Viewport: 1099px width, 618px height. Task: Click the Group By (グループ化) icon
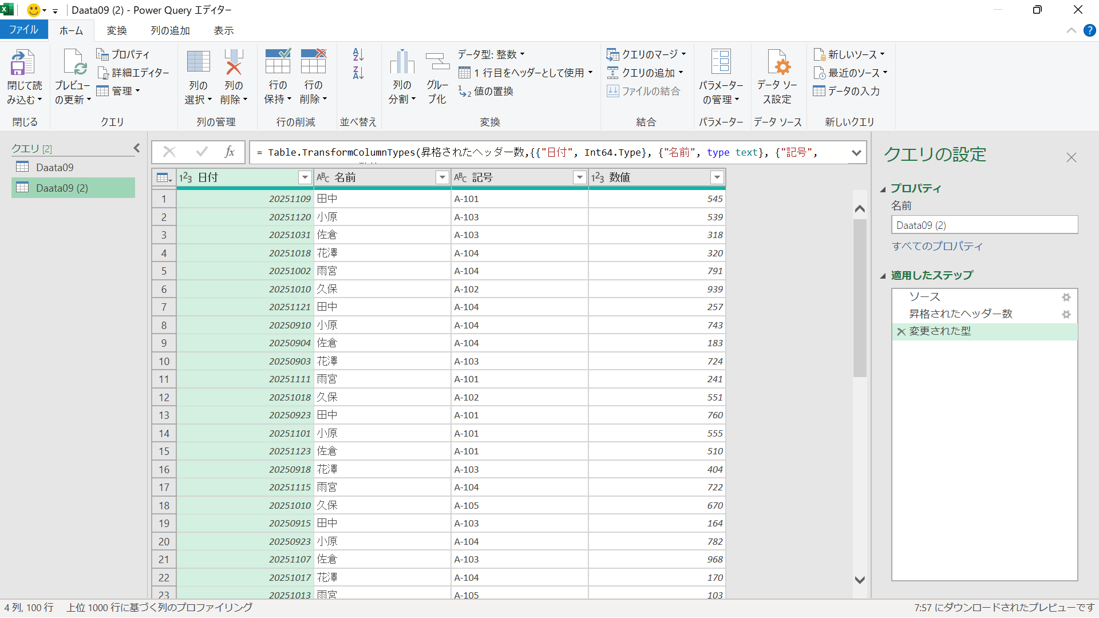(x=437, y=62)
